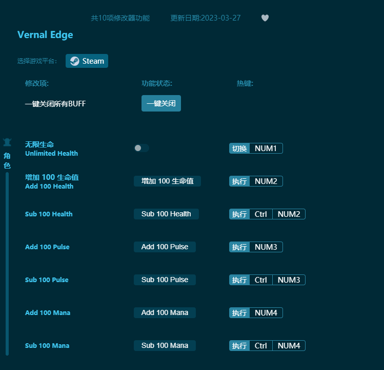
Task: Select the 角色 sidebar tab
Action: tap(7, 160)
